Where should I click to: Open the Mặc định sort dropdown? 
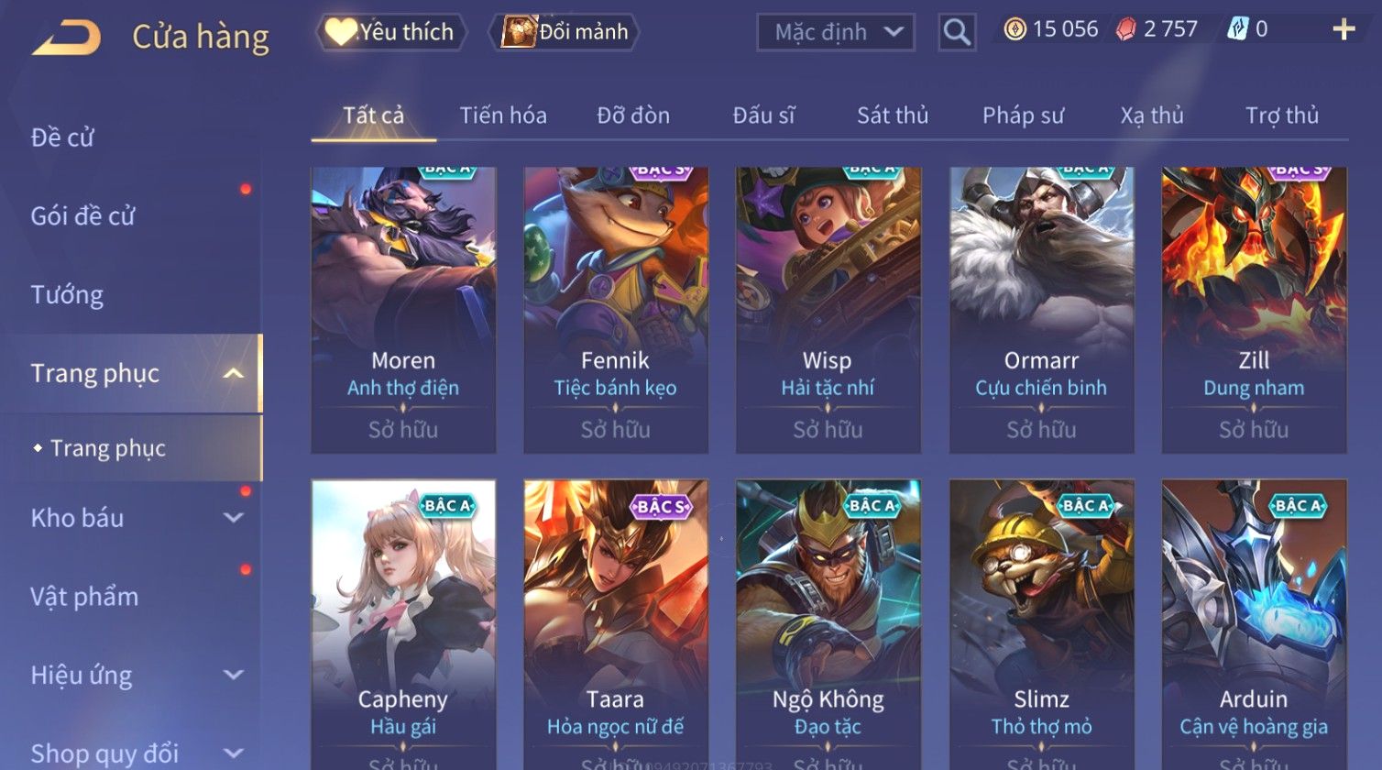coord(835,33)
